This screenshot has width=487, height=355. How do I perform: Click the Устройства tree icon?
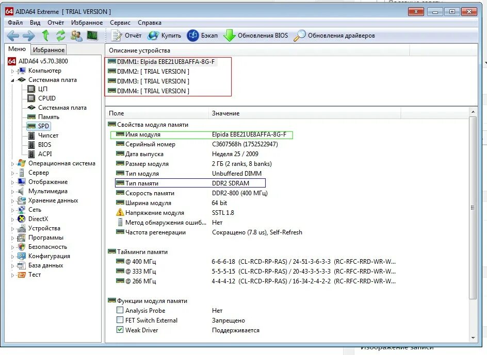pyautogui.click(x=22, y=228)
